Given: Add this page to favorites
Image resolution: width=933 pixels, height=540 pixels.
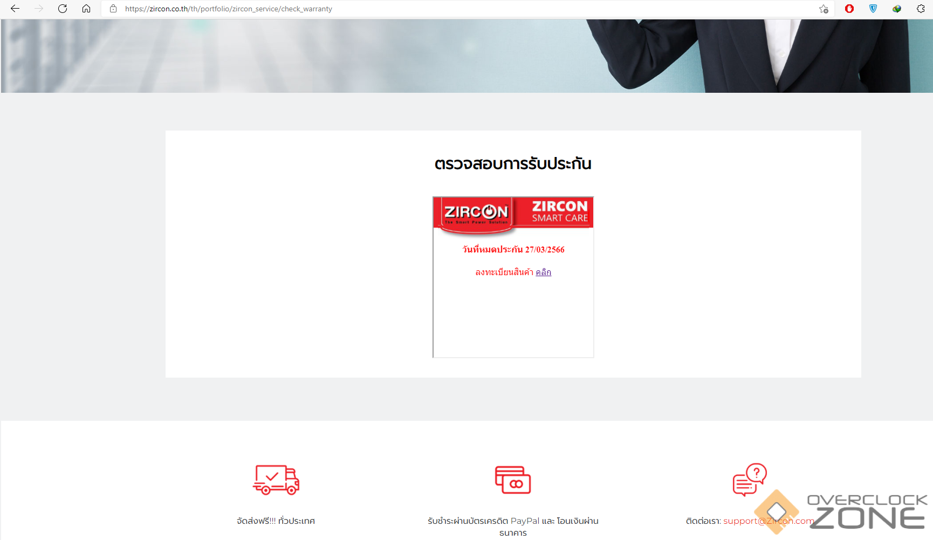Looking at the screenshot, I should [x=824, y=9].
